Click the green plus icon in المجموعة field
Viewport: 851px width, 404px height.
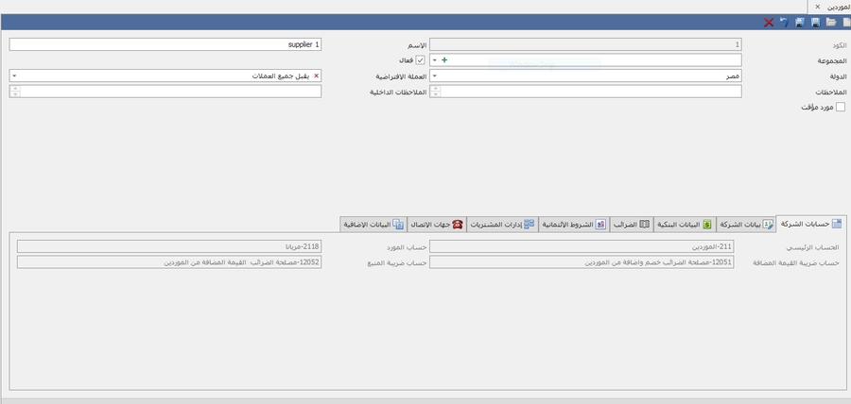(444, 59)
